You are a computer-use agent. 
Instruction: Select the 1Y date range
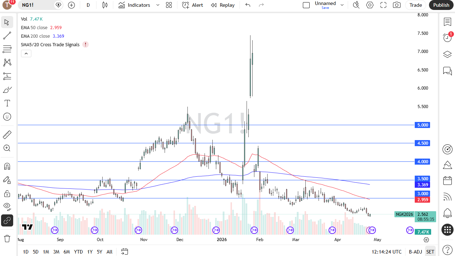pyautogui.click(x=90, y=252)
